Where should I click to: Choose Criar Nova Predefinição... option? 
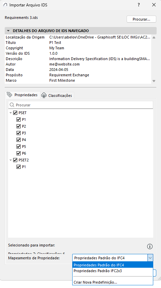click(x=113, y=282)
